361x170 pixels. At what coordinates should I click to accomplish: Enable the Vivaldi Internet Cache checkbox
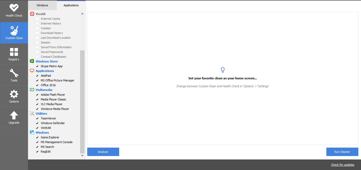(x=37, y=19)
